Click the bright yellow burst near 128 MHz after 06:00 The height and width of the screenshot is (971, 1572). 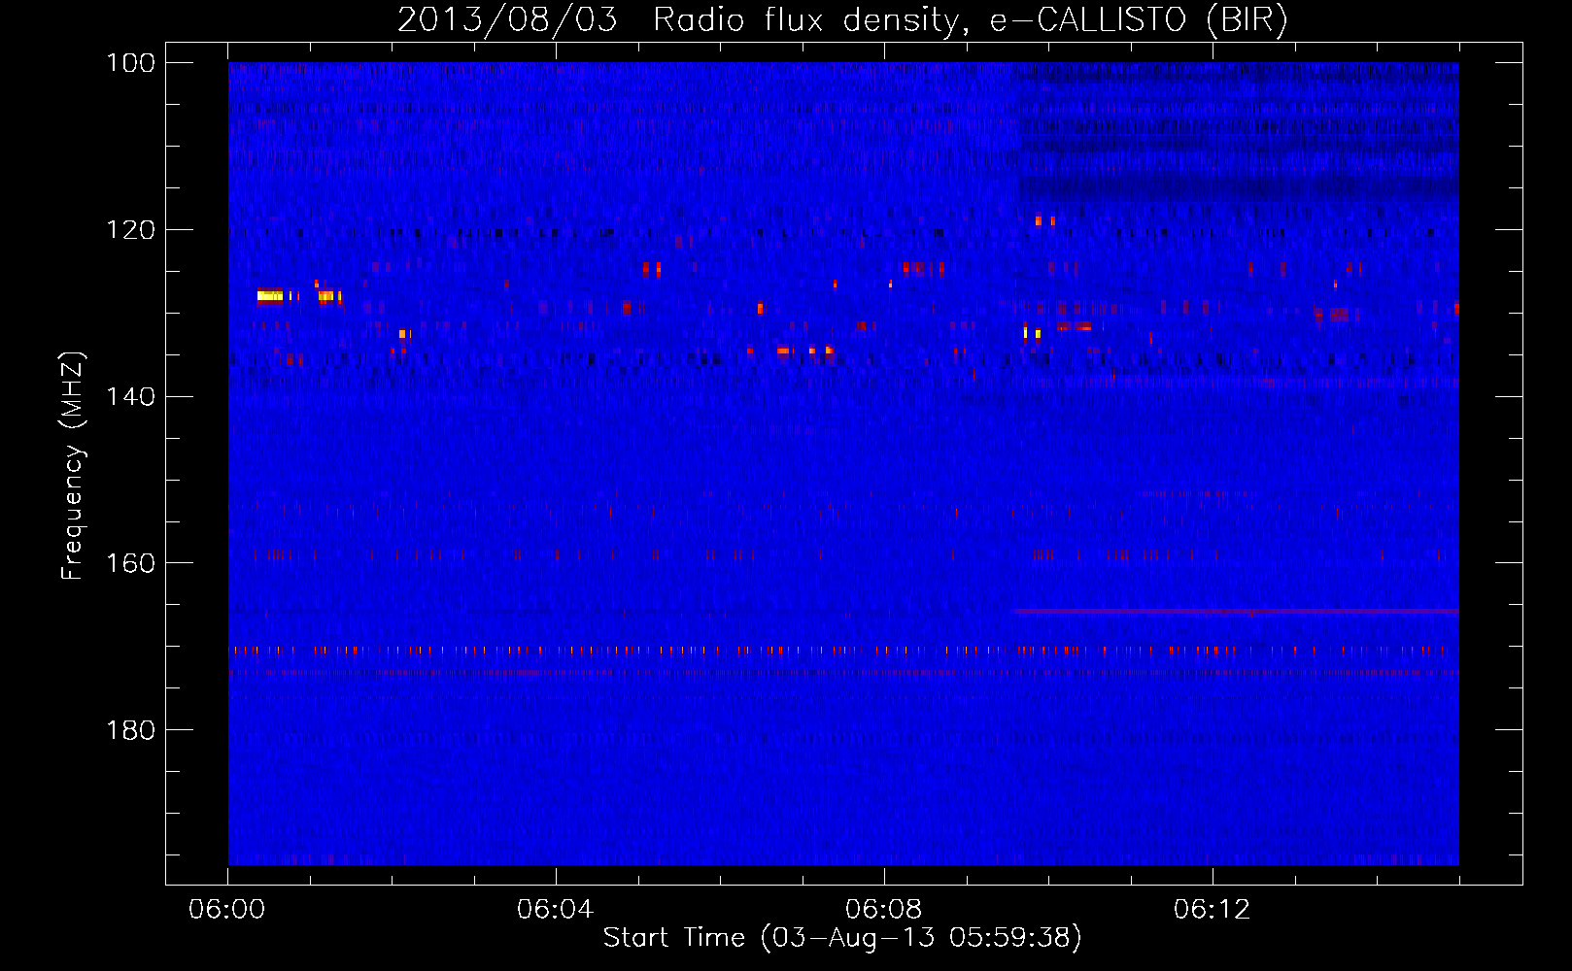(270, 295)
